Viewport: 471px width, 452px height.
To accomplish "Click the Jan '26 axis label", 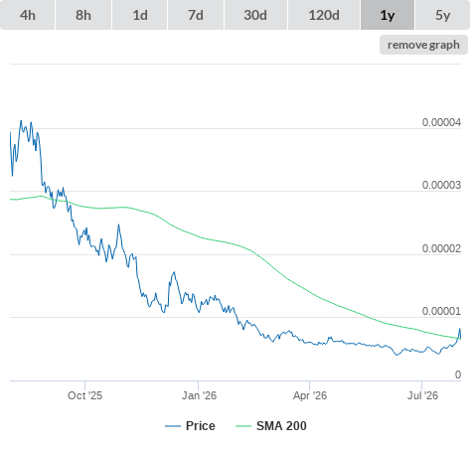I will (x=199, y=395).
